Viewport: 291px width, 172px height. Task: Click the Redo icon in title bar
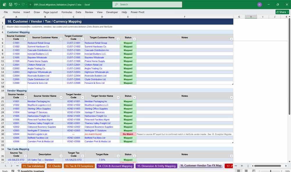(23, 4)
